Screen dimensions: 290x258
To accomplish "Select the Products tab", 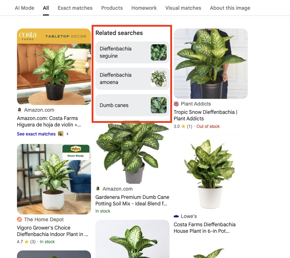I will click(x=112, y=8).
